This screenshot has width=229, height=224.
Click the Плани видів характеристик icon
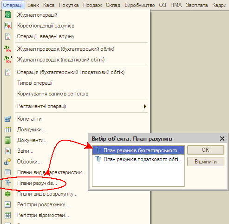[x=7, y=172]
